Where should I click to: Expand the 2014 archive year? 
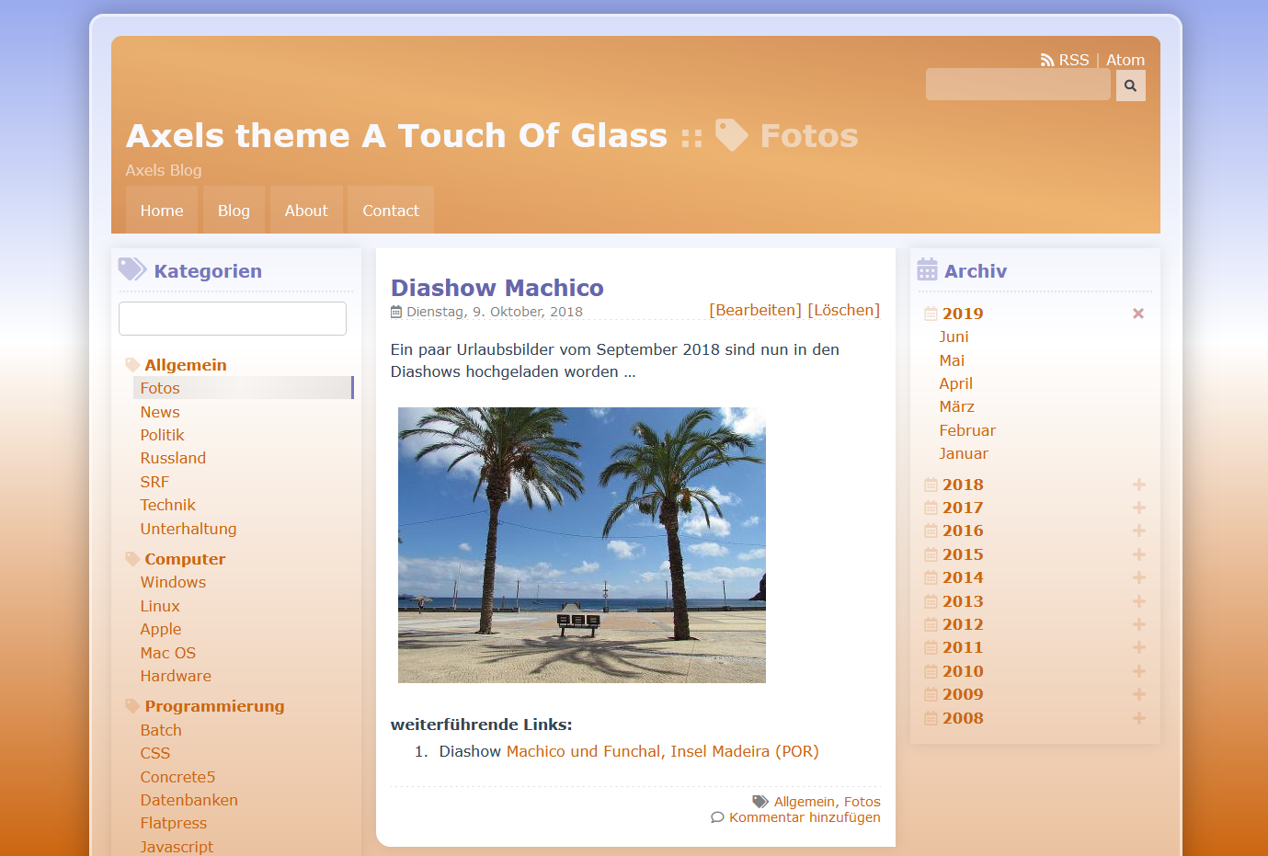(1138, 577)
